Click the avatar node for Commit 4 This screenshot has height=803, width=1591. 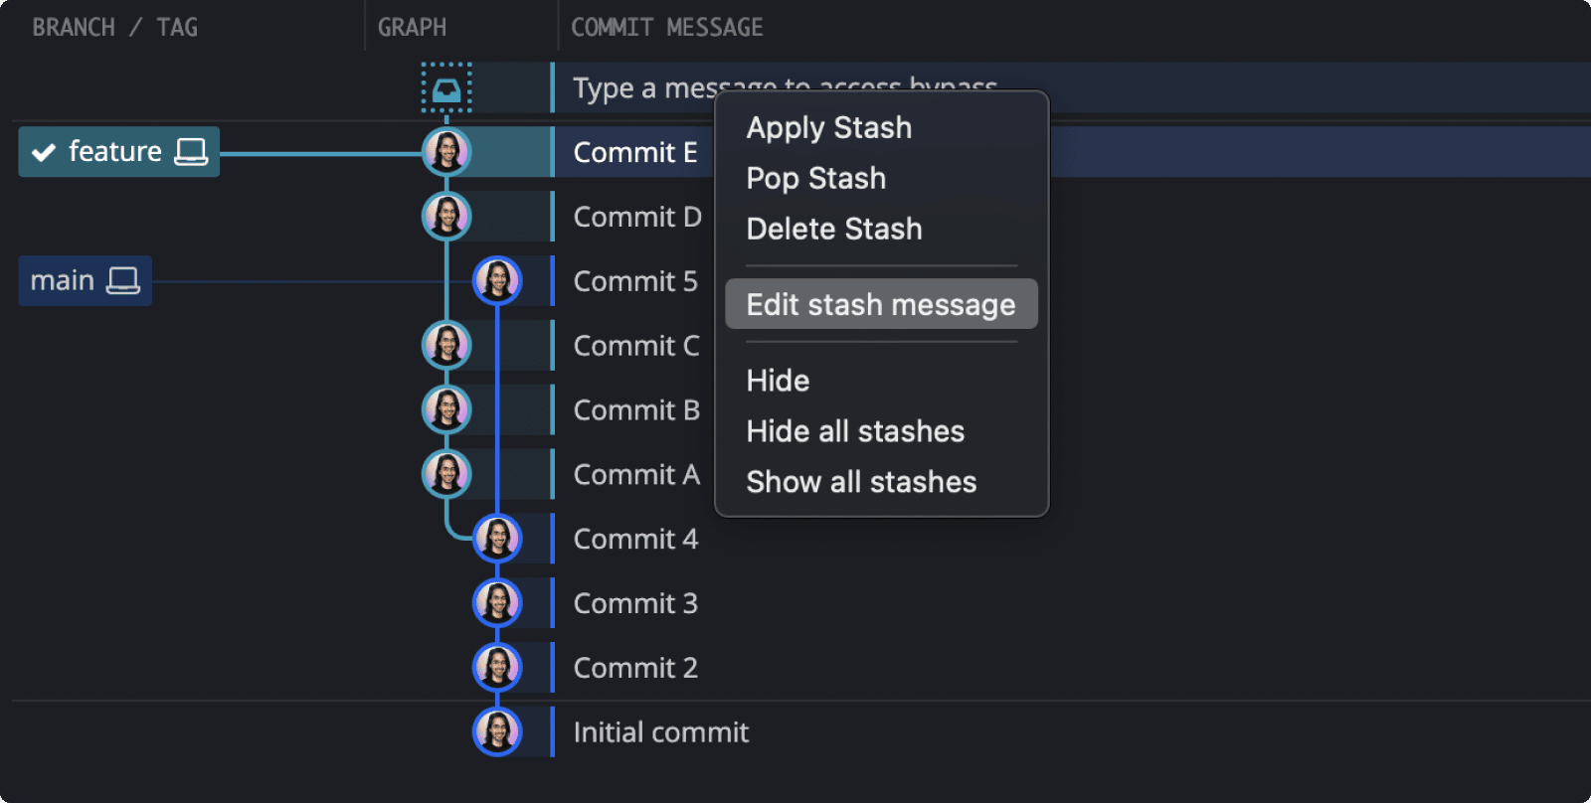tap(497, 539)
